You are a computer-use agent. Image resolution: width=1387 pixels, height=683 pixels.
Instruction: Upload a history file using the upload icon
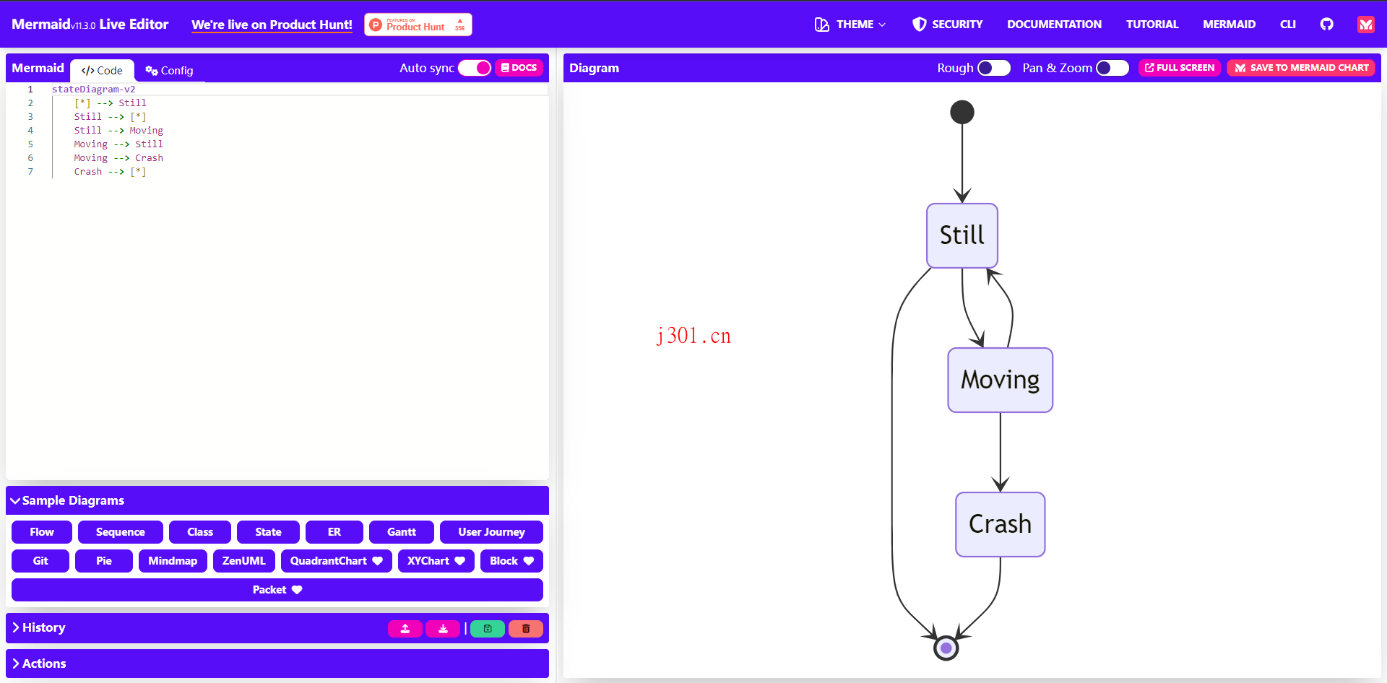click(x=405, y=629)
